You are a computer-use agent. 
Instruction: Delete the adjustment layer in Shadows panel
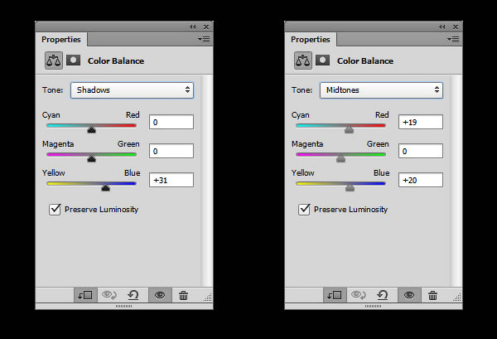[x=183, y=296]
